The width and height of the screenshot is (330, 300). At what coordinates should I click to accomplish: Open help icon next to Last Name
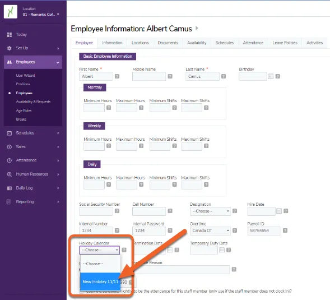[x=224, y=76]
